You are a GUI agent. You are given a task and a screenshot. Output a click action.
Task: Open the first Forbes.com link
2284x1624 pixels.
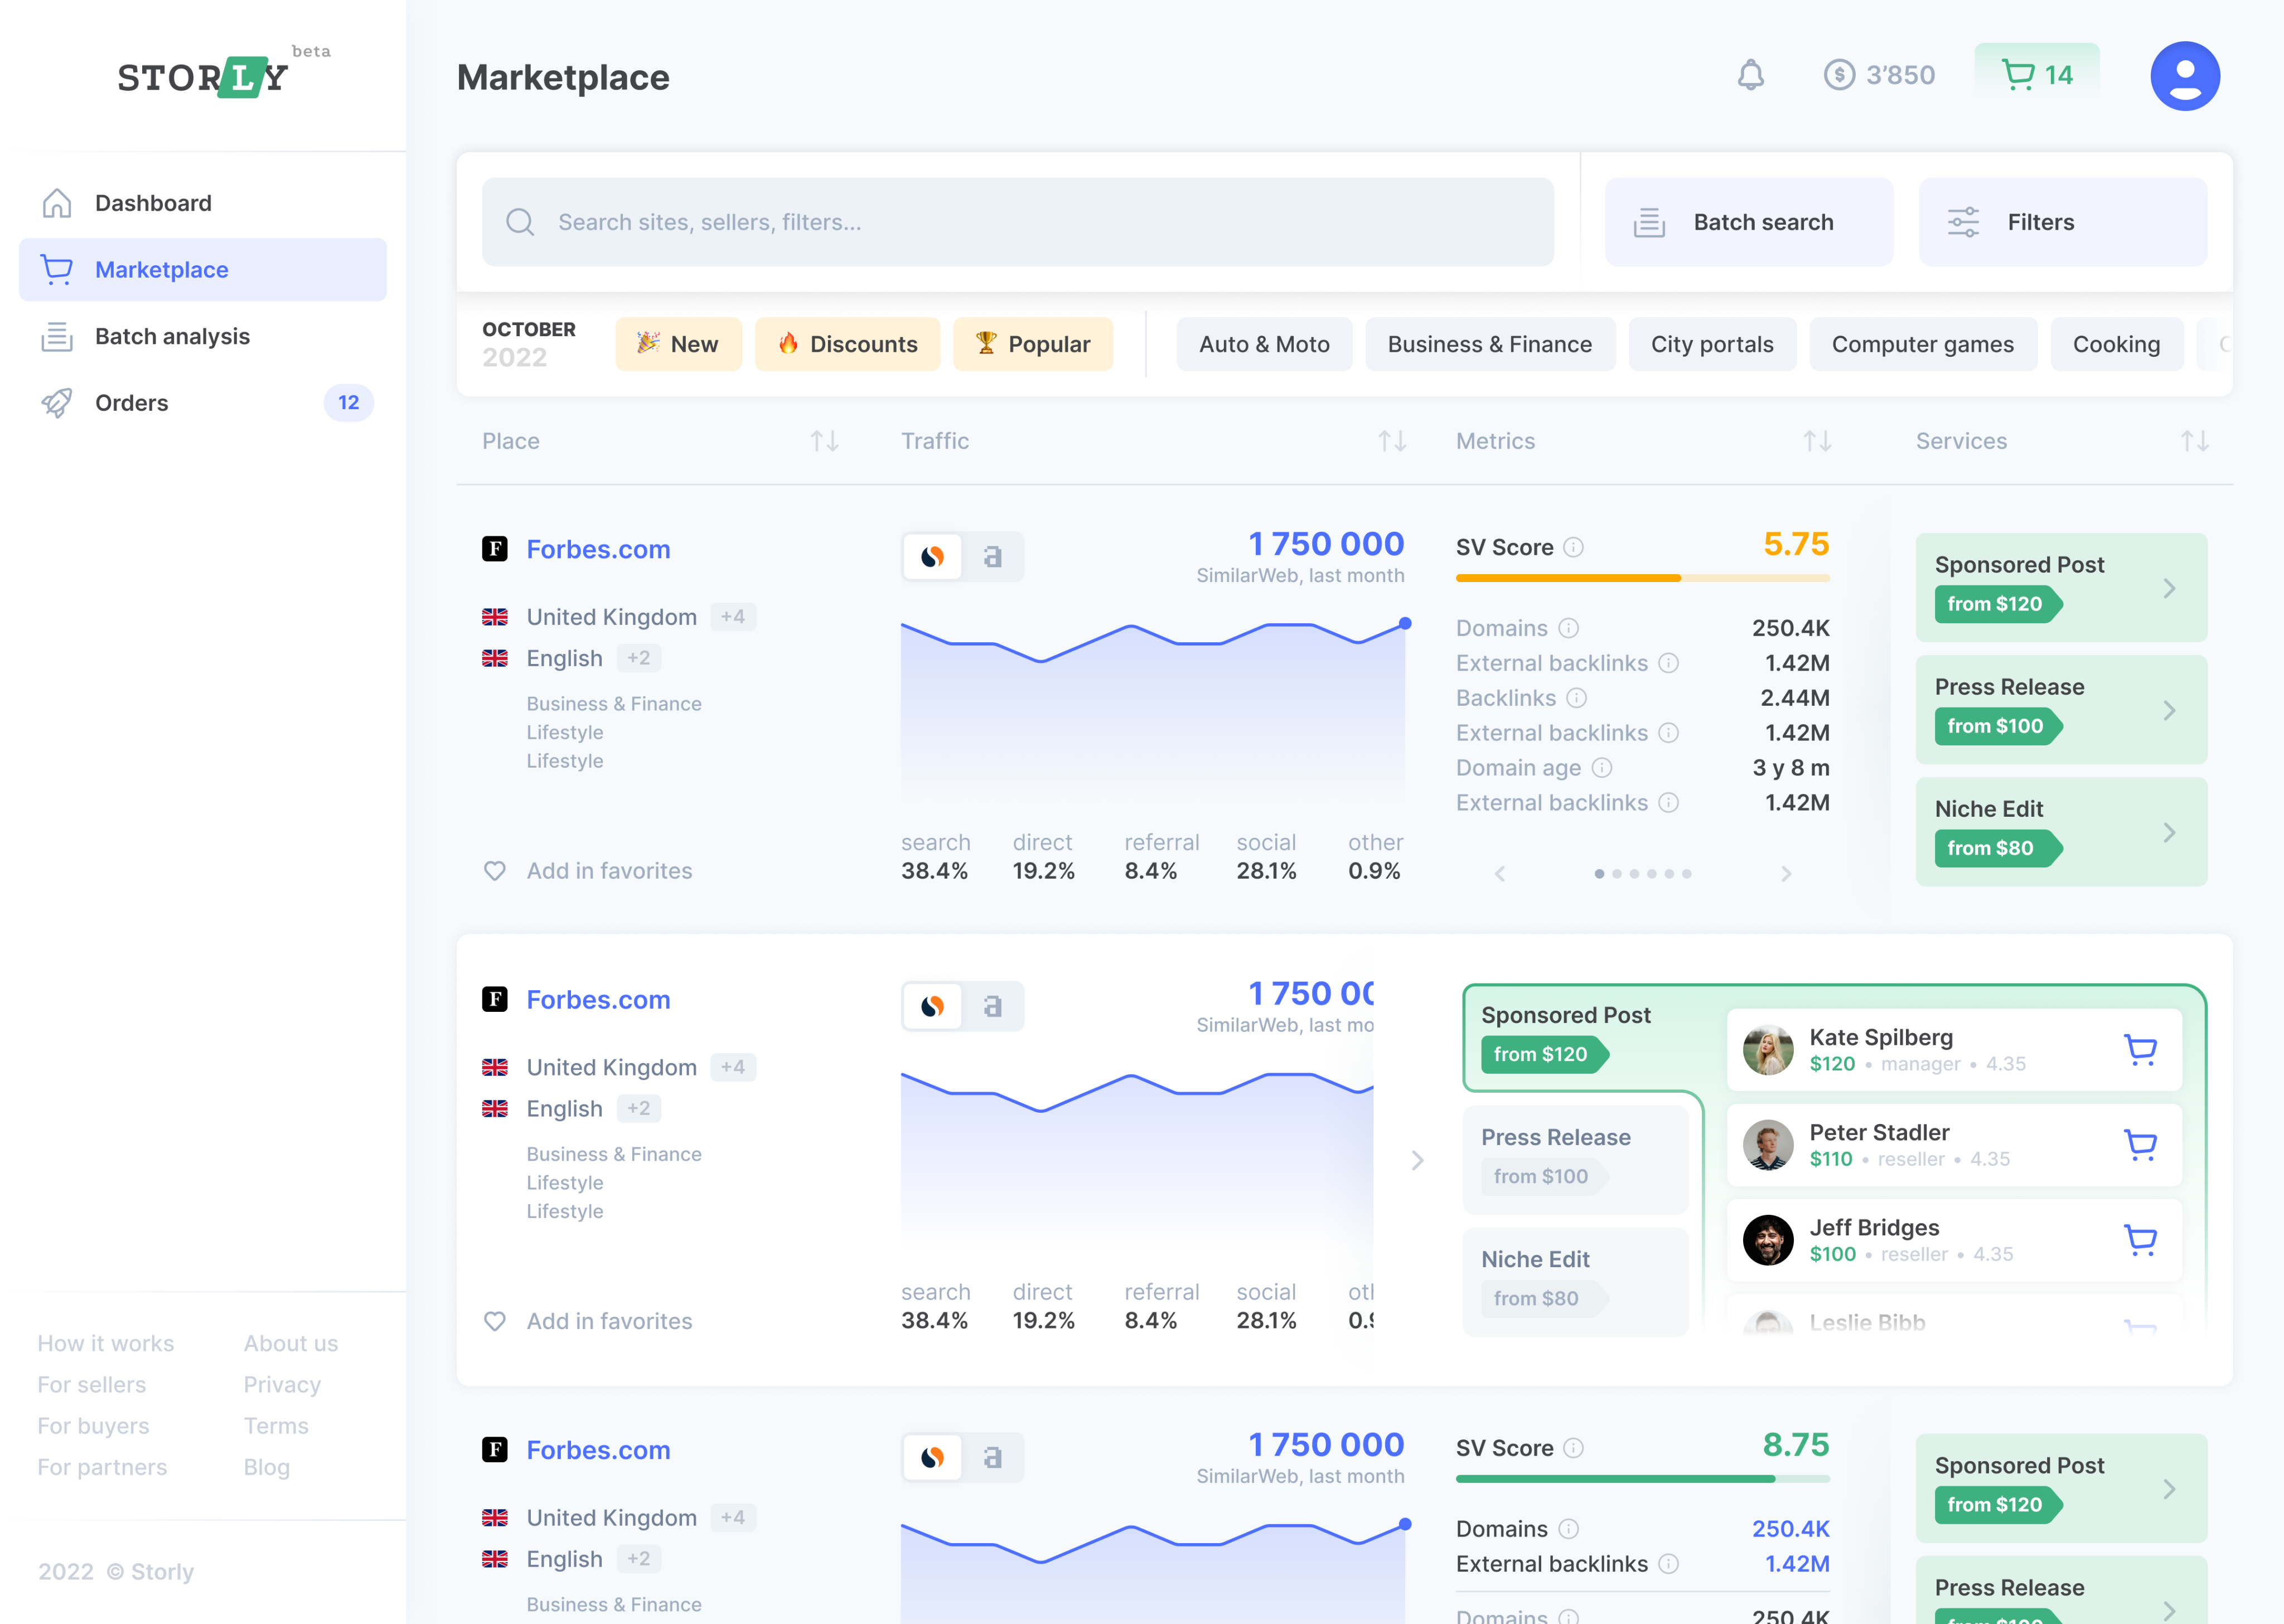tap(598, 549)
